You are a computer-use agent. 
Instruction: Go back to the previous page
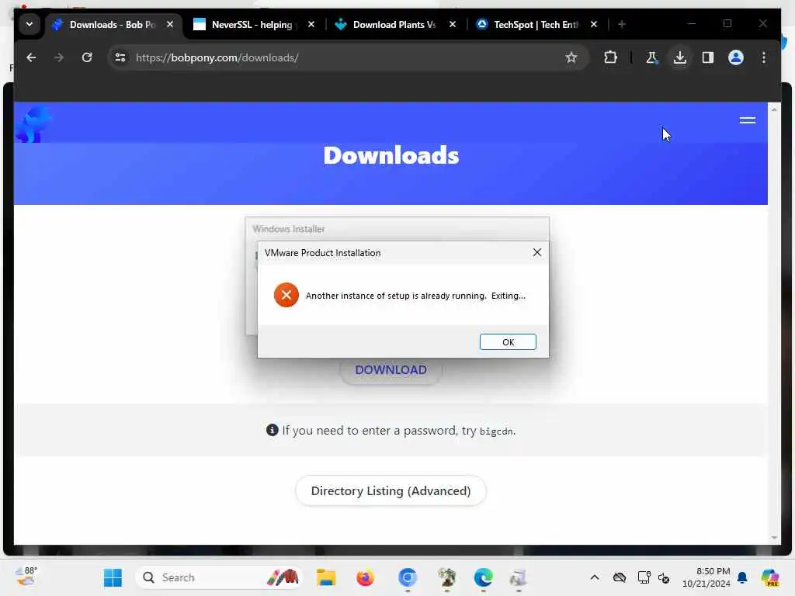pyautogui.click(x=31, y=57)
